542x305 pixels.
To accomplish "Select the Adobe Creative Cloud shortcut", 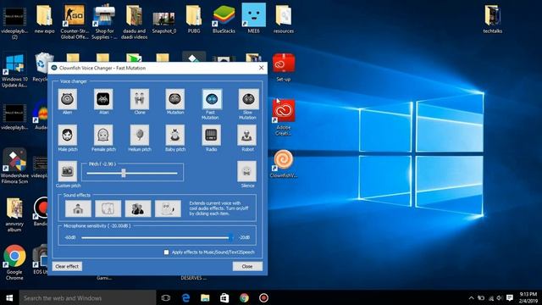I will (x=284, y=118).
